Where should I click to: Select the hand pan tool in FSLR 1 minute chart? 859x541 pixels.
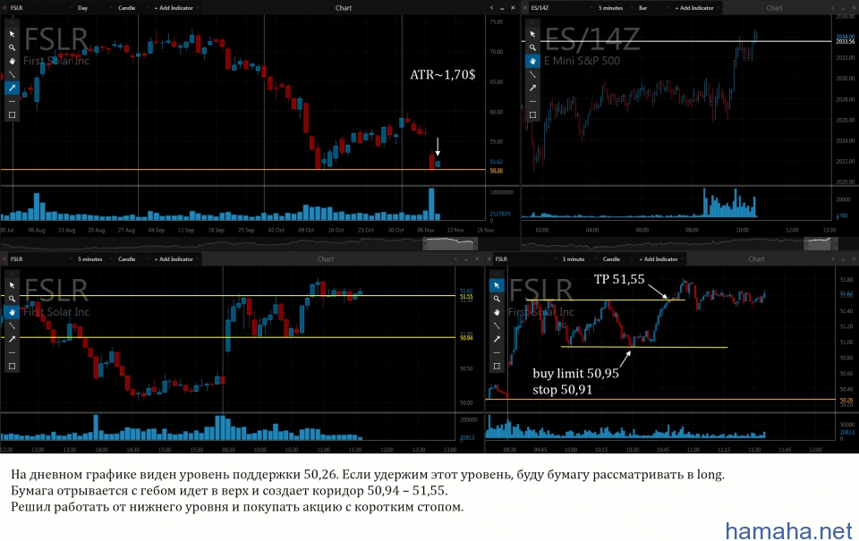[x=497, y=312]
